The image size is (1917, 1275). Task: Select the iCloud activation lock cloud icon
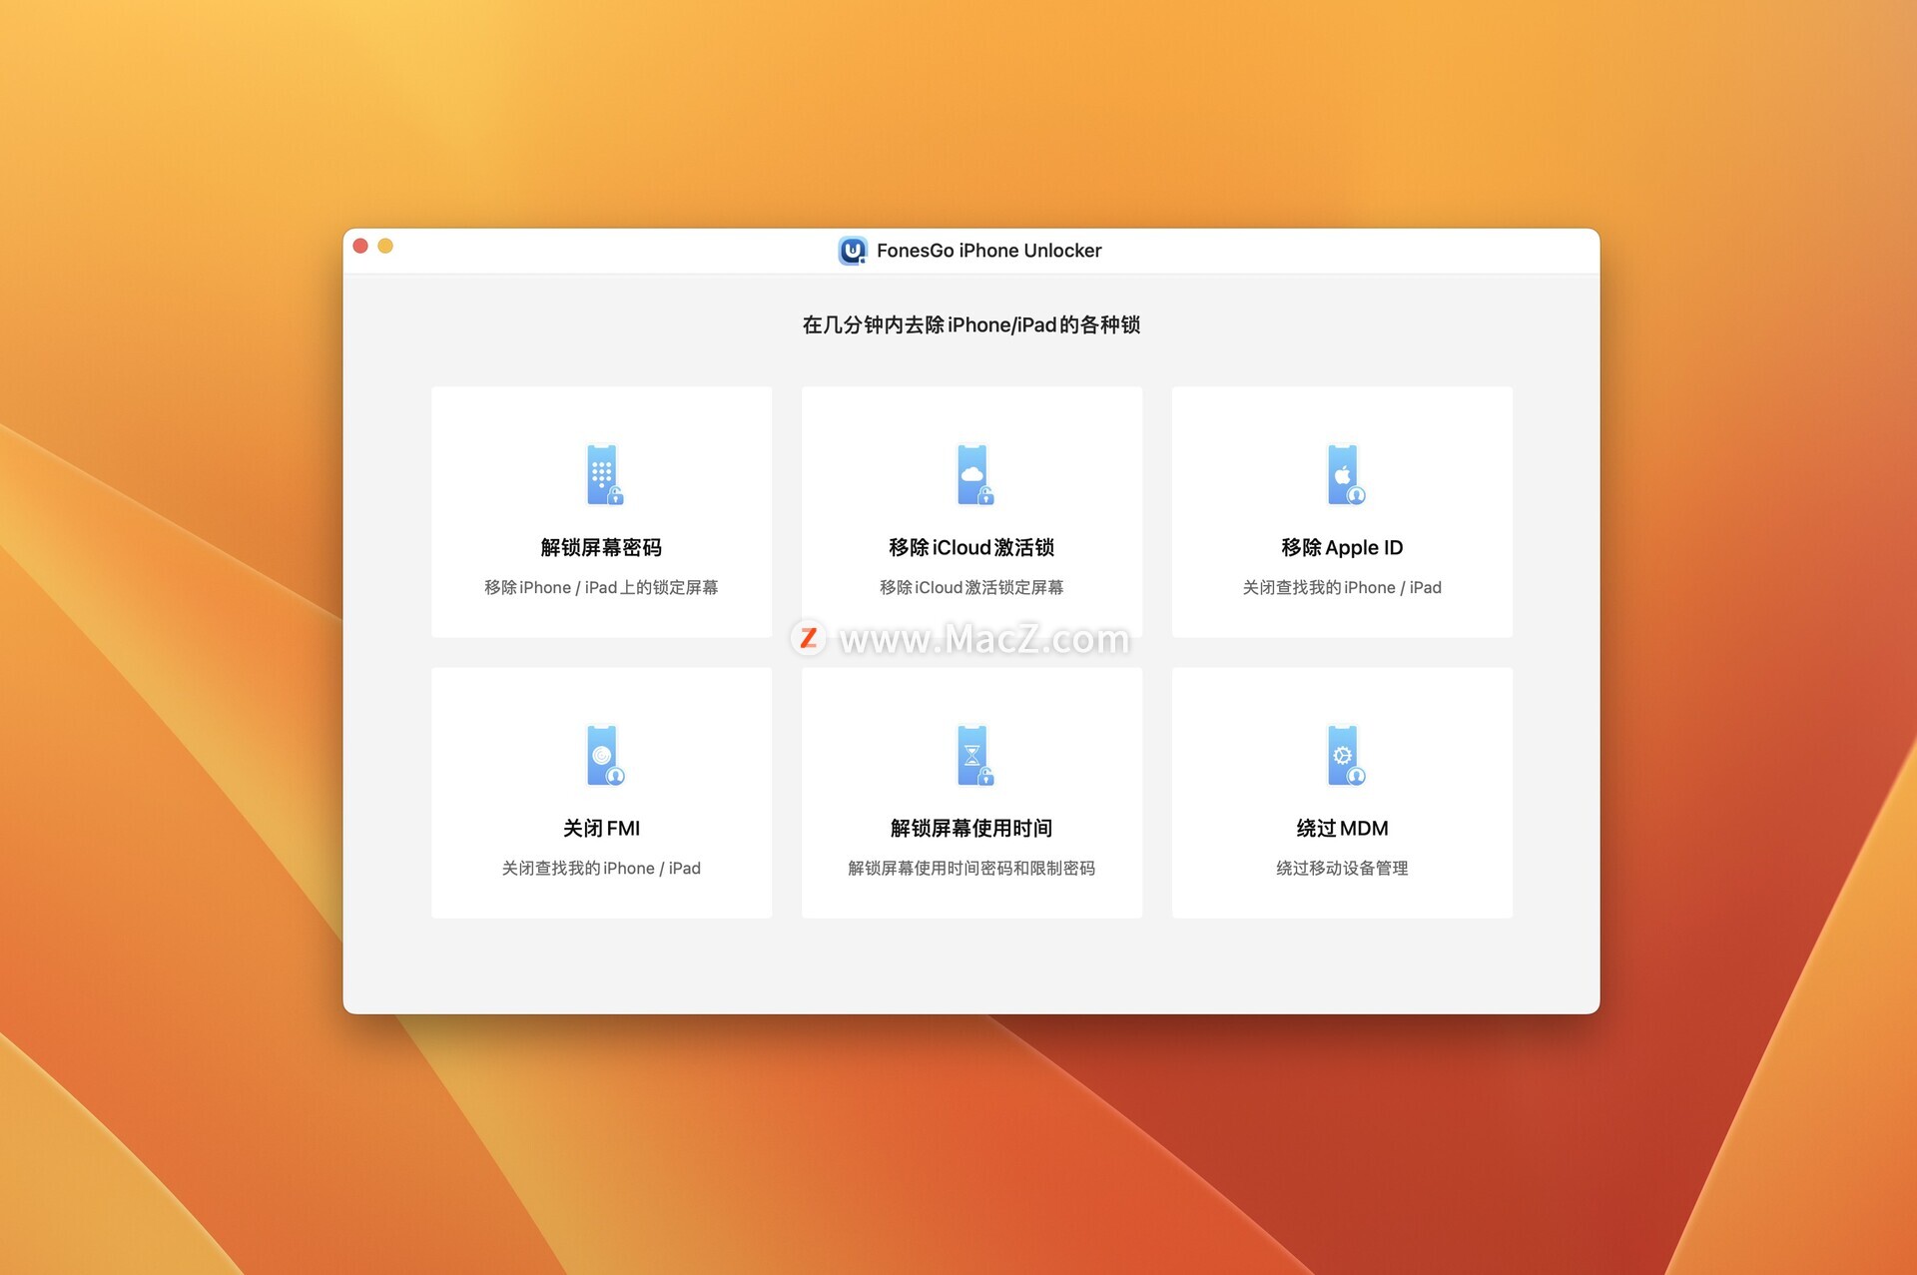click(973, 474)
